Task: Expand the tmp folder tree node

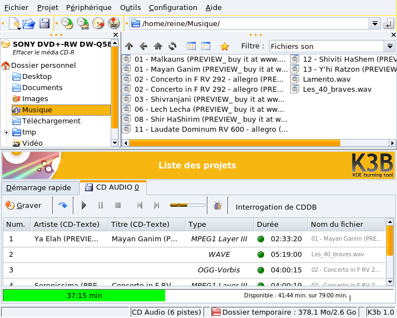Action: [x=6, y=132]
